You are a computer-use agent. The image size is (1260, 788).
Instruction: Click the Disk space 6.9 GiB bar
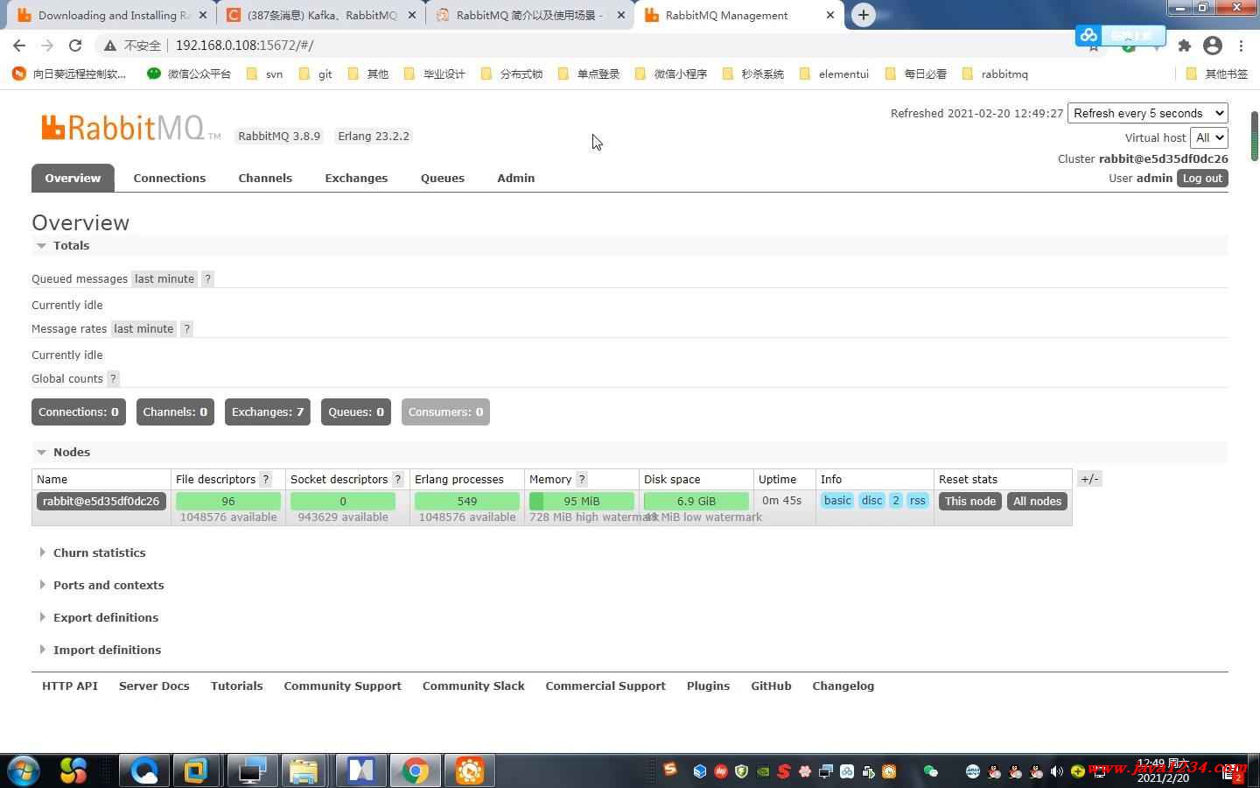696,502
